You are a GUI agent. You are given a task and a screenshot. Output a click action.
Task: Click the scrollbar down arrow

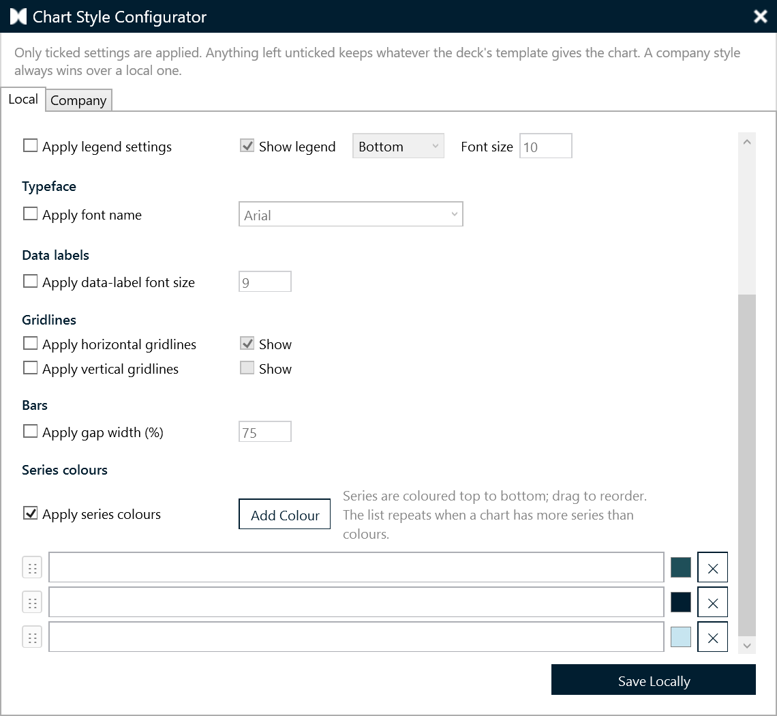(x=747, y=646)
